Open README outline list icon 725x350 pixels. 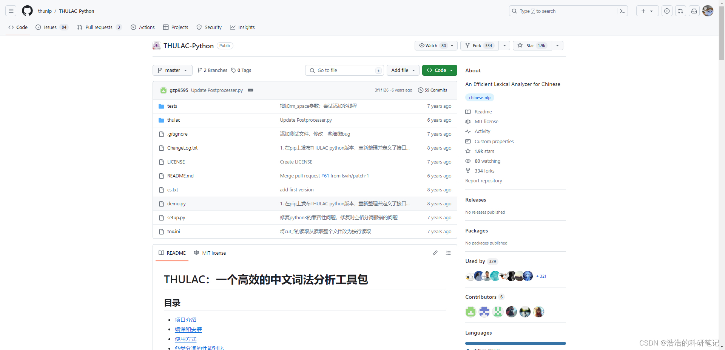coord(448,253)
